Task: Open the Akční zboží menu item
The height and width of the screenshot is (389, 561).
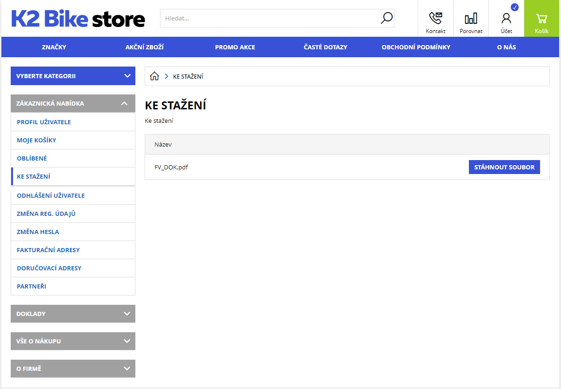Action: coord(145,47)
